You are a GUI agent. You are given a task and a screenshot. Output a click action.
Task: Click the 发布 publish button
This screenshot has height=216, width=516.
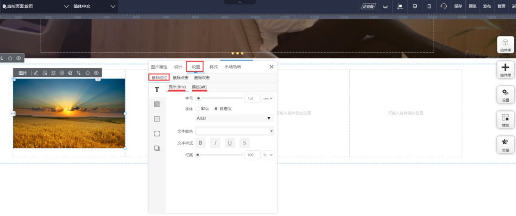487,6
